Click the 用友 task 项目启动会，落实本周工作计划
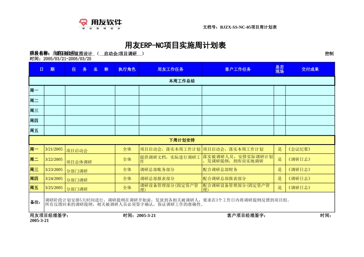This screenshot has height=257, width=364. point(170,149)
